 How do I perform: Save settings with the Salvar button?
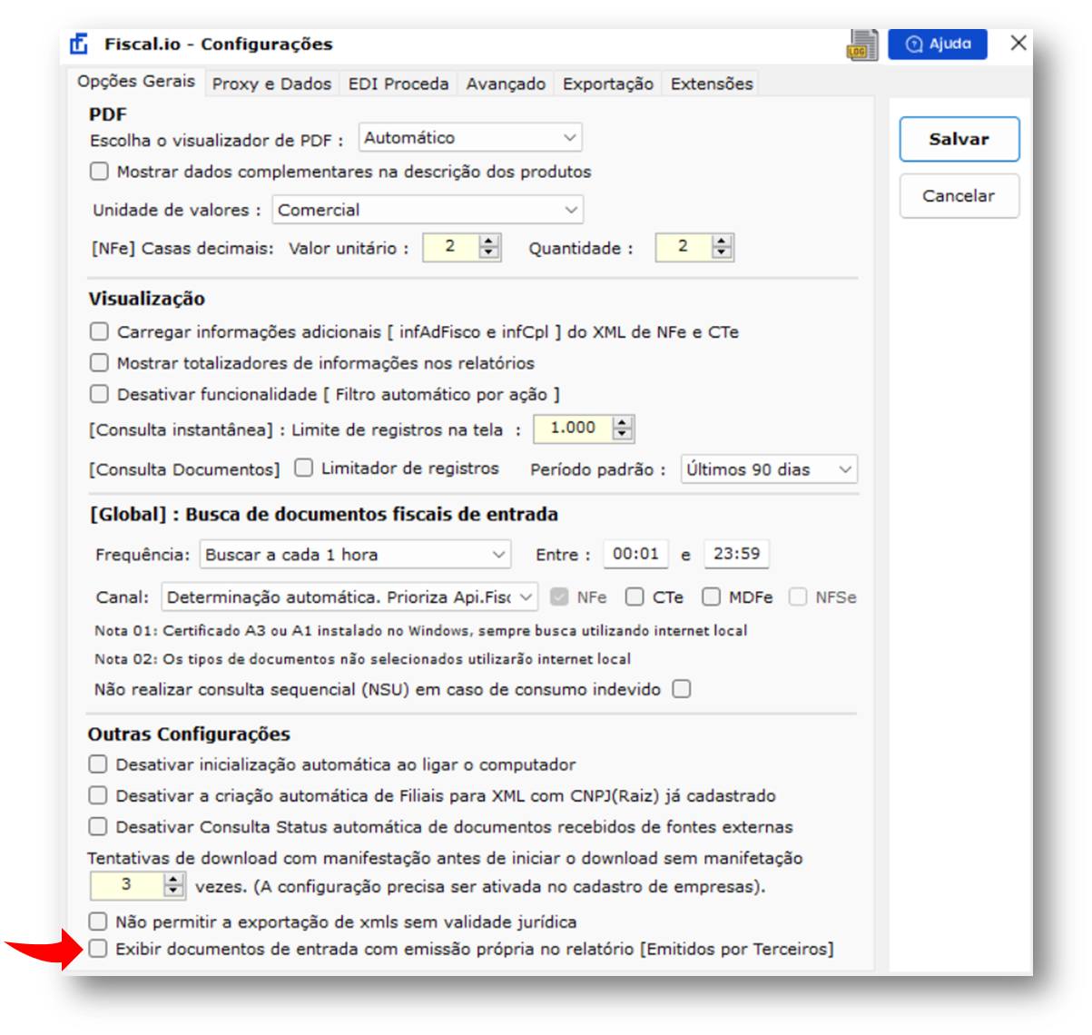pyautogui.click(x=959, y=139)
